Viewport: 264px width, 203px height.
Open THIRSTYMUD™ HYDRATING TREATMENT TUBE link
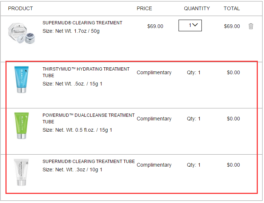86,72
